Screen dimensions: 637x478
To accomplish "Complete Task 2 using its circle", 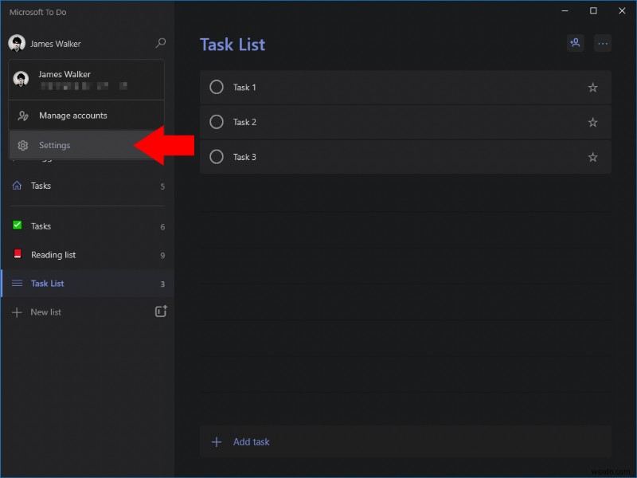I will 217,123.
